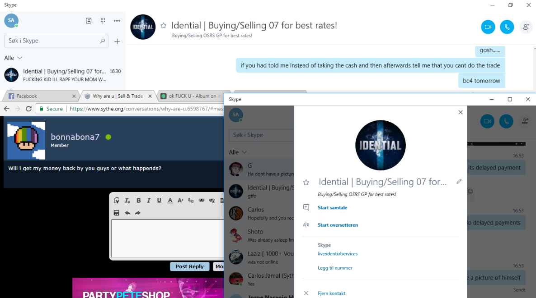Click the plus new chat button in back Skype
536x298 pixels.
pyautogui.click(x=117, y=41)
